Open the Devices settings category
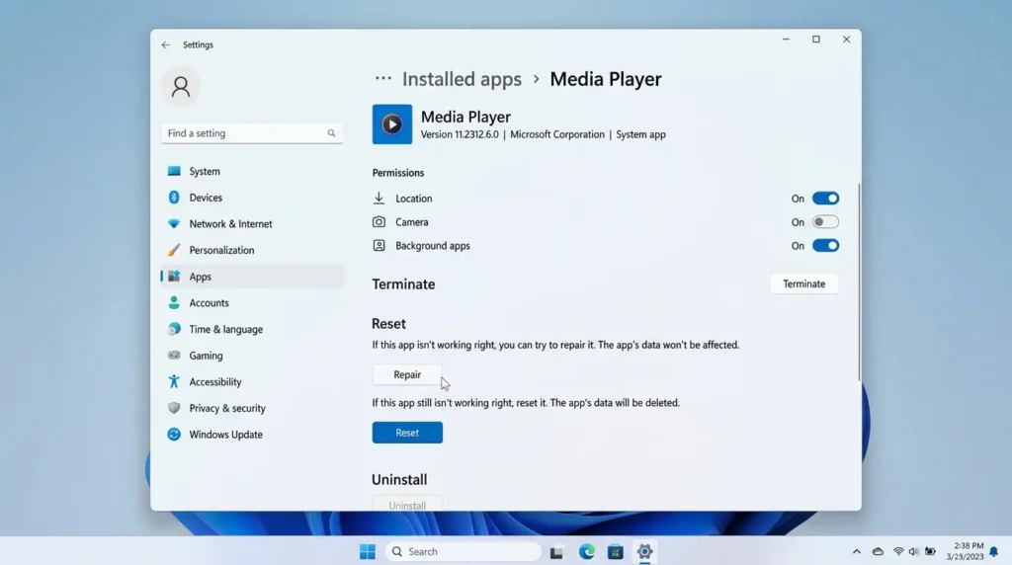This screenshot has height=565, width=1012. coord(252,198)
